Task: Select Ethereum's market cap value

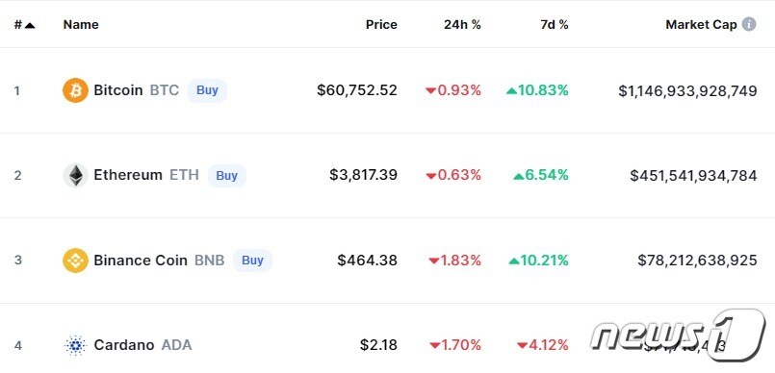Action: 693,176
